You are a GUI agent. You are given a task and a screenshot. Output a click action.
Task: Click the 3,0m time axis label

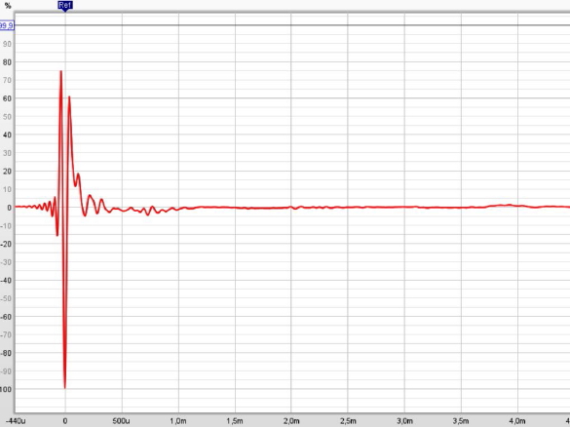[404, 421]
